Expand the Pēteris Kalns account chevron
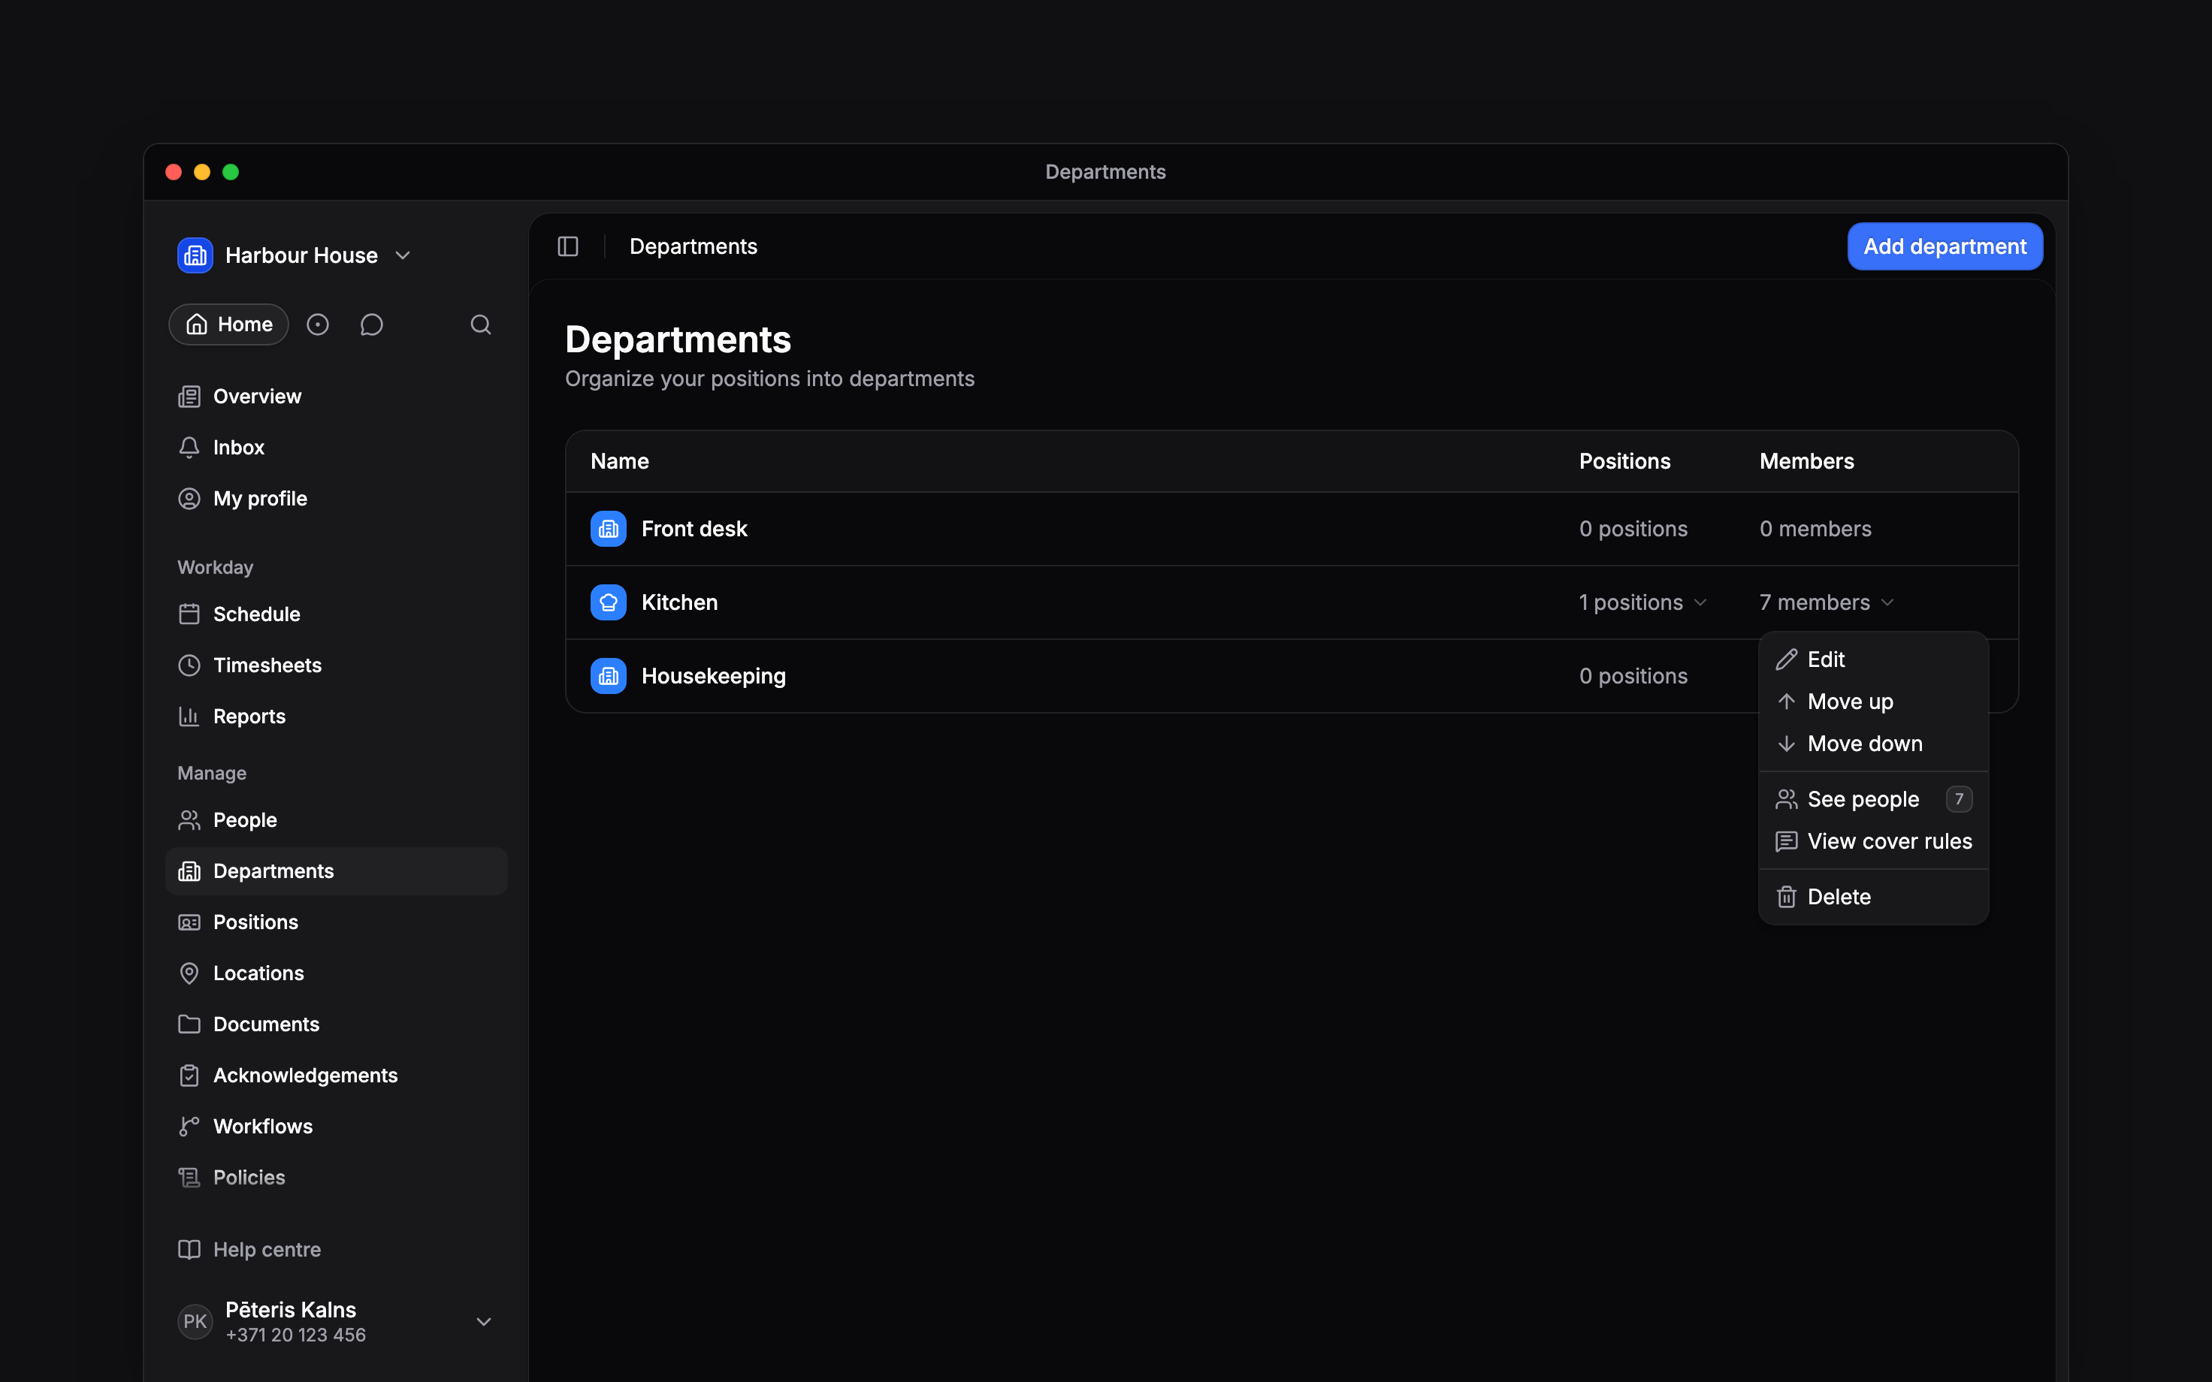This screenshot has height=1382, width=2212. point(484,1322)
